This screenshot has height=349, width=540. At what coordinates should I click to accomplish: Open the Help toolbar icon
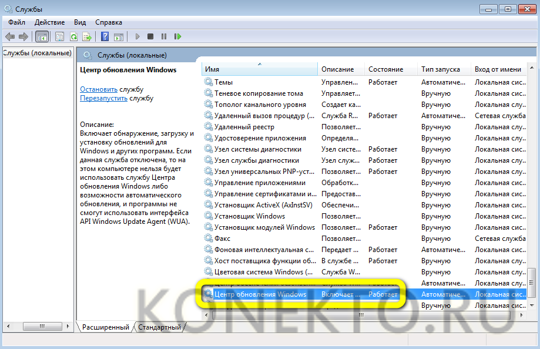pos(105,36)
